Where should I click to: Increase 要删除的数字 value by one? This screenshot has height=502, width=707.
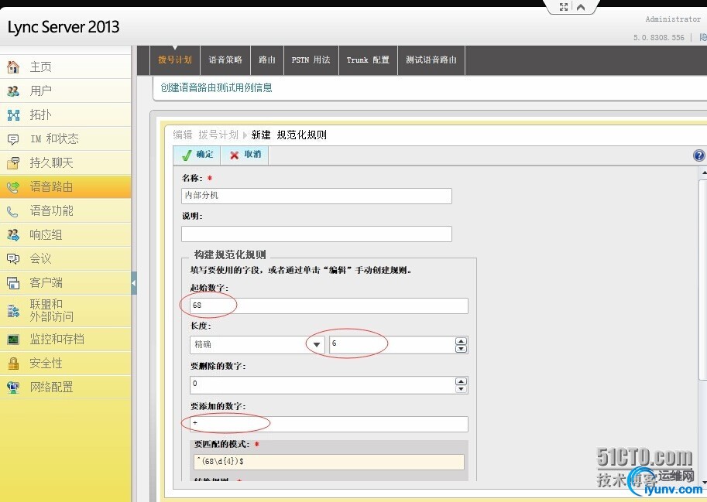(461, 382)
